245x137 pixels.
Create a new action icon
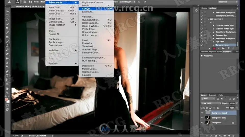point(228,48)
